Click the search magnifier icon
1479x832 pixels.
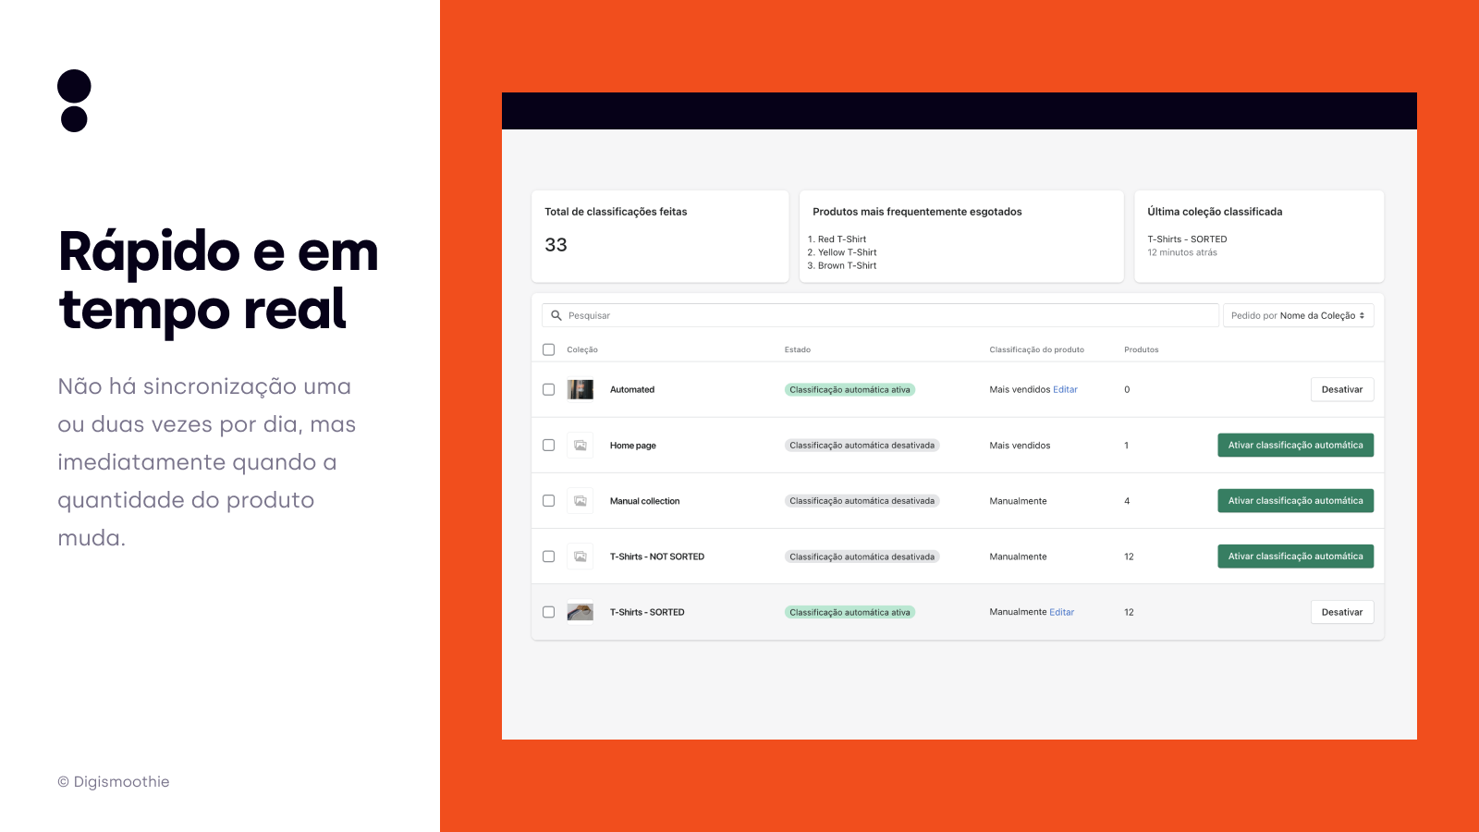click(556, 315)
